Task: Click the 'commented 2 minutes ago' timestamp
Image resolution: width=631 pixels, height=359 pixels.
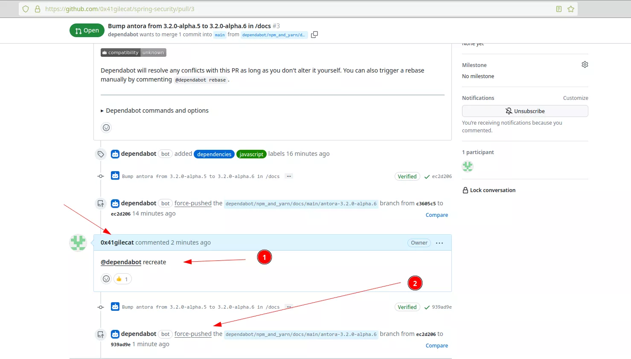Action: pos(191,242)
